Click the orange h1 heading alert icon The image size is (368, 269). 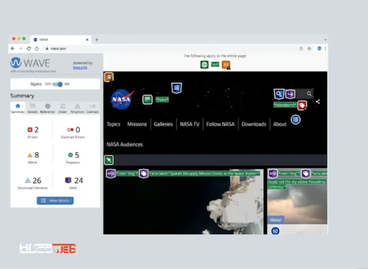click(x=226, y=65)
